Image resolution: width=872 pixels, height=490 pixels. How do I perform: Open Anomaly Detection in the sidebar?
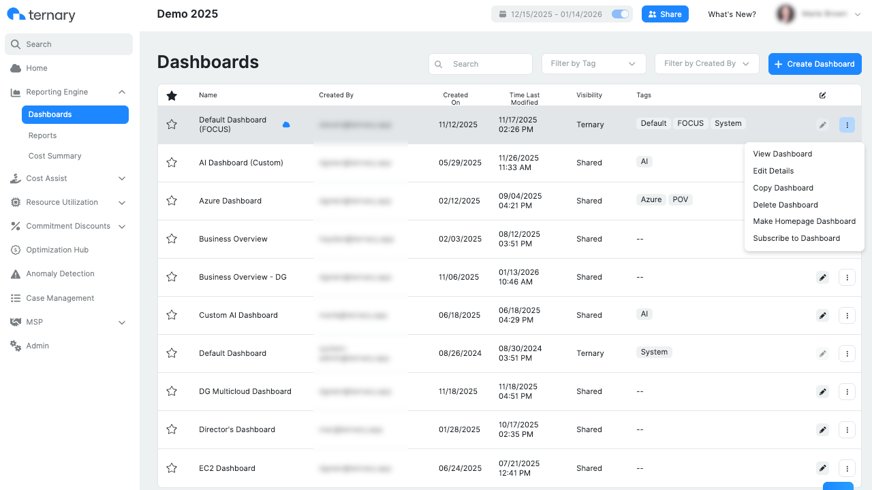(x=61, y=274)
